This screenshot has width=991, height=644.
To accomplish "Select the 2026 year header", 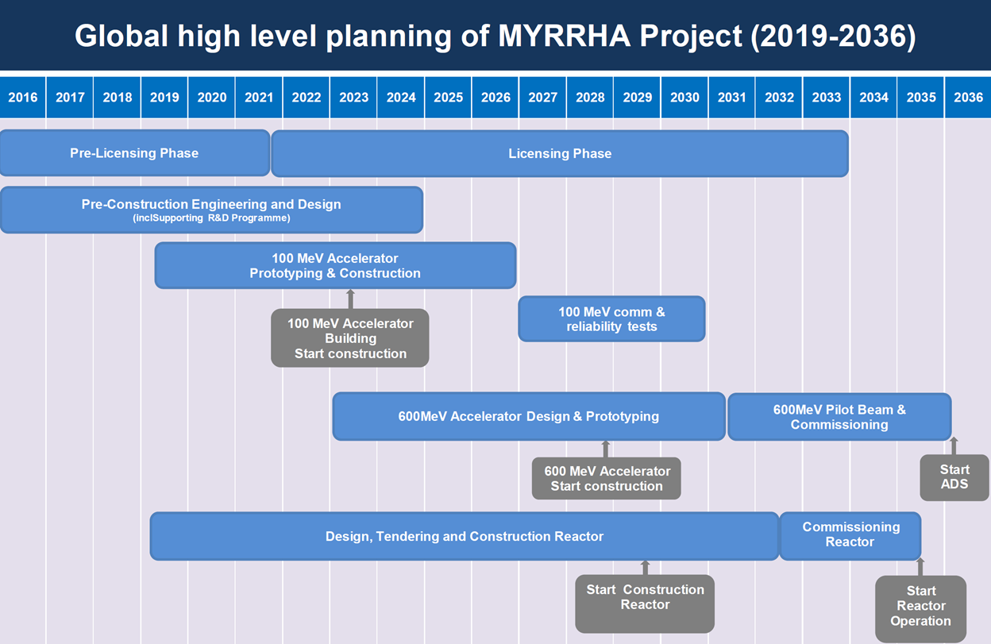I will point(495,97).
